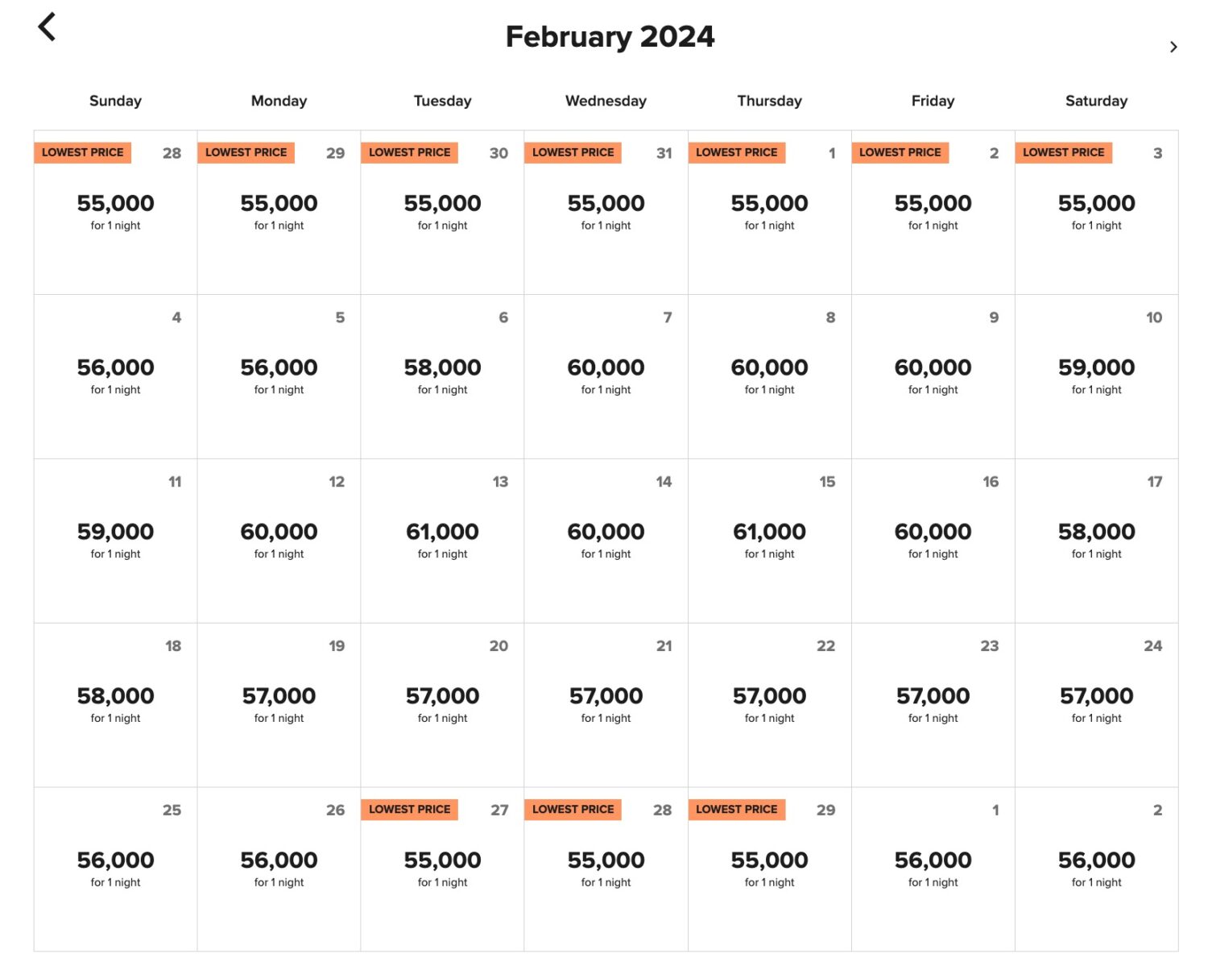The height and width of the screenshot is (962, 1208).
Task: Choose Sunday February 18 cell
Action: [x=115, y=705]
